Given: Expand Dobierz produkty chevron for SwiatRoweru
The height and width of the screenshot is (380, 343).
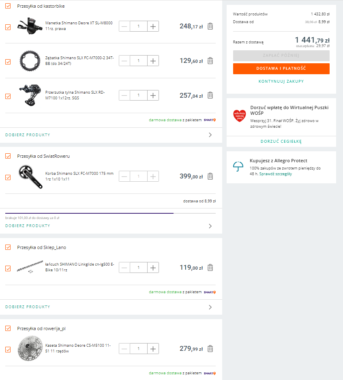Looking at the screenshot, I should [210, 226].
